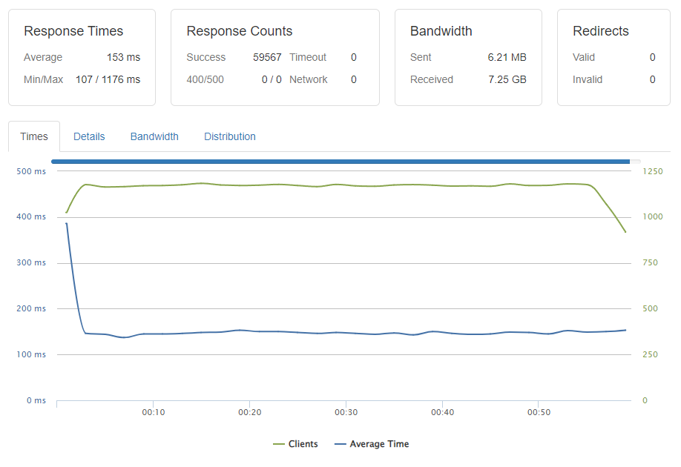681x467 pixels.
Task: Click the Success count value 59567
Action: click(x=267, y=57)
